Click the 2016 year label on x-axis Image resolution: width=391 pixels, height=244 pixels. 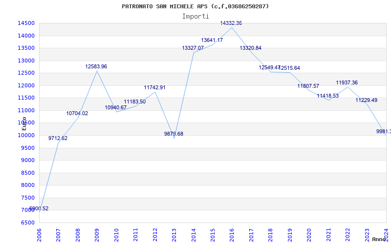point(232,235)
